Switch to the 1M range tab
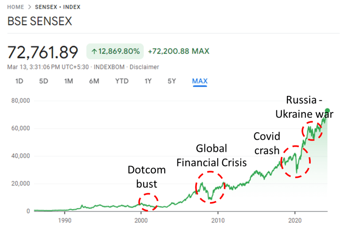The height and width of the screenshot is (227, 341). (x=69, y=81)
